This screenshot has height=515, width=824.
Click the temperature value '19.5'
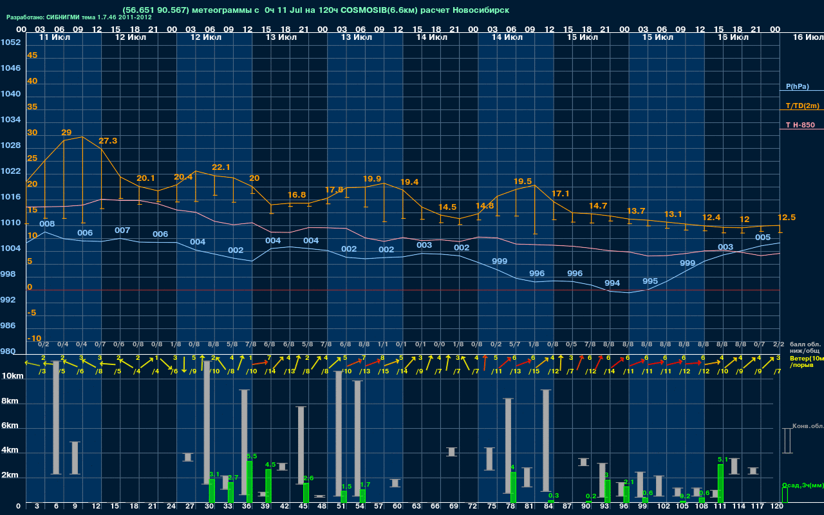coord(523,182)
